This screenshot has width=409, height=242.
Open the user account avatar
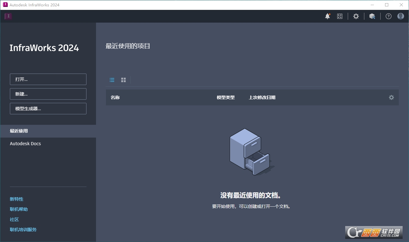(401, 16)
